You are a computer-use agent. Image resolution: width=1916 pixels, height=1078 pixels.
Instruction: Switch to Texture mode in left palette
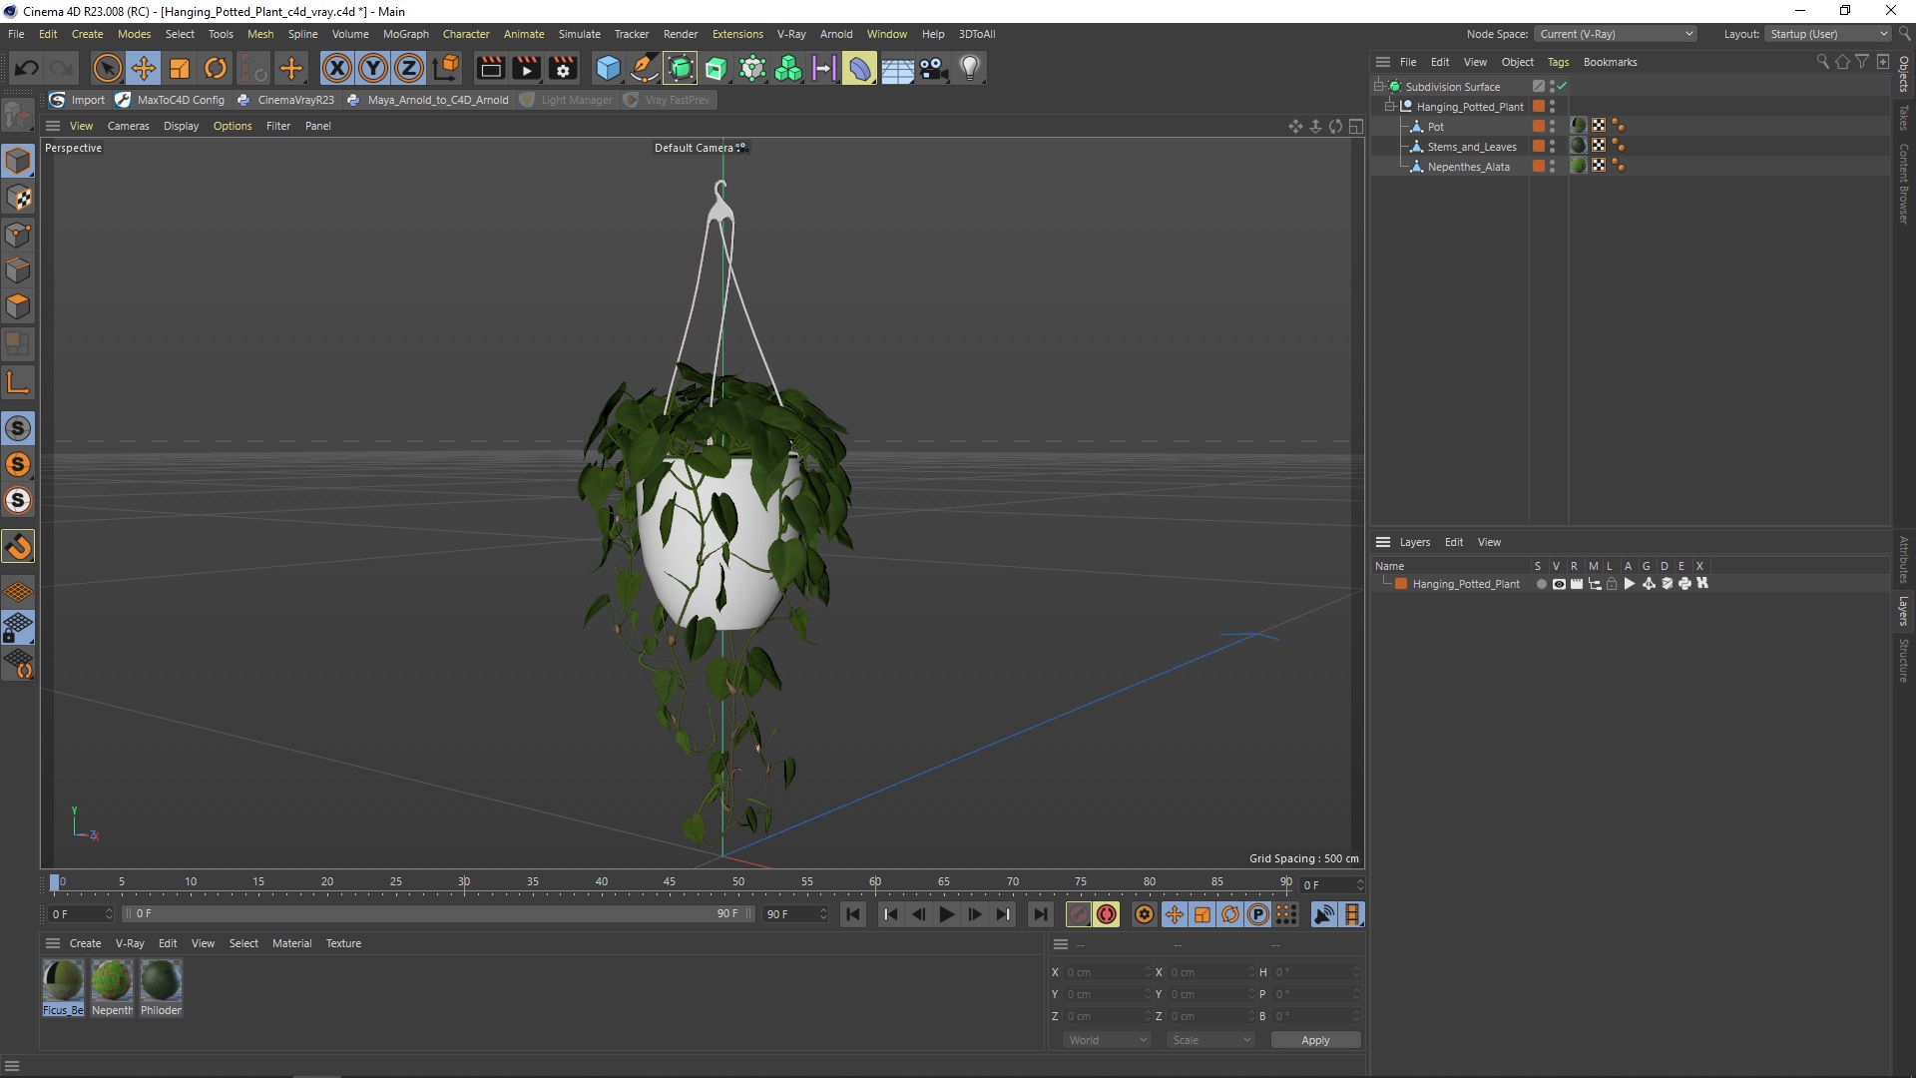click(x=18, y=198)
